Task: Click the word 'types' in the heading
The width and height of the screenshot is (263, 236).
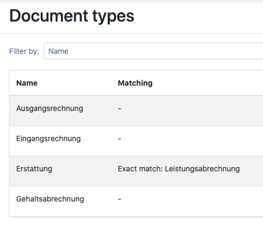Action: coord(113,17)
